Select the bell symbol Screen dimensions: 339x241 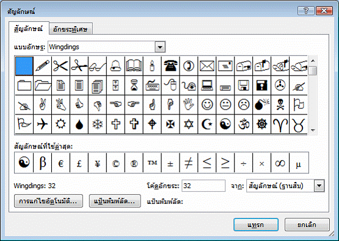115,66
